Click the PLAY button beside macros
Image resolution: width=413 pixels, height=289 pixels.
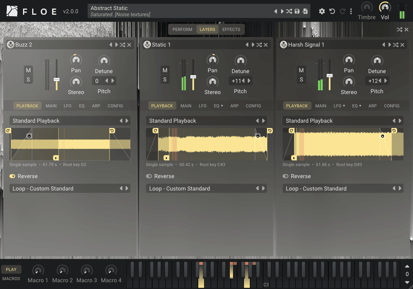[x=11, y=269]
